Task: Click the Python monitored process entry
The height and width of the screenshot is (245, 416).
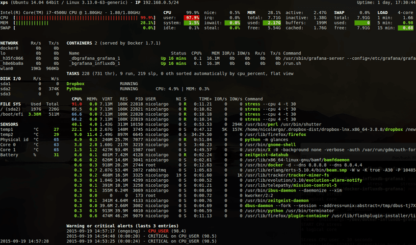Action: 74,89
